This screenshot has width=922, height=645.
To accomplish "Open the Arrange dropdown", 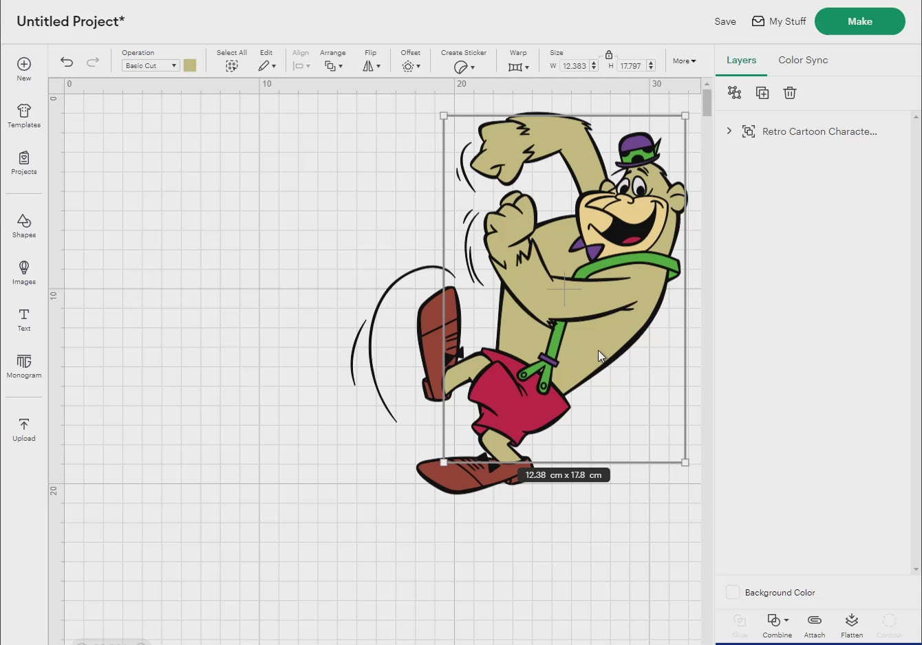I will click(x=334, y=66).
